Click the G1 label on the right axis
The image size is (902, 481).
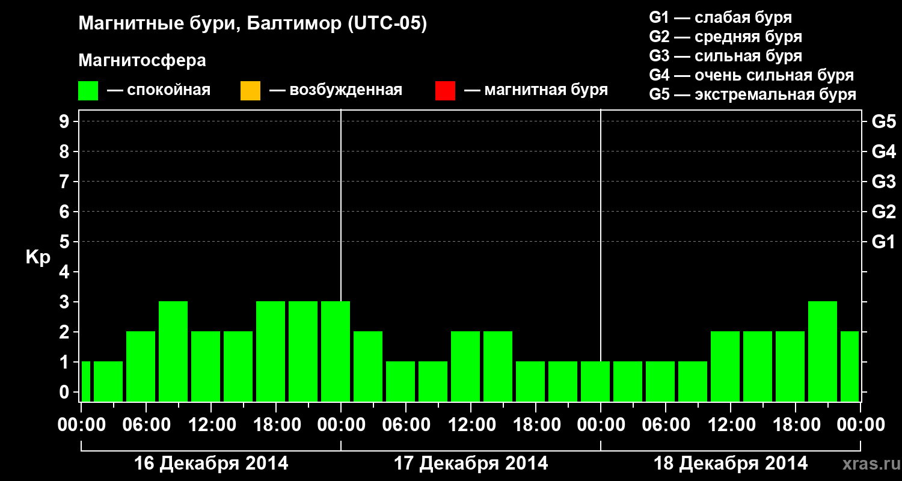(x=883, y=242)
